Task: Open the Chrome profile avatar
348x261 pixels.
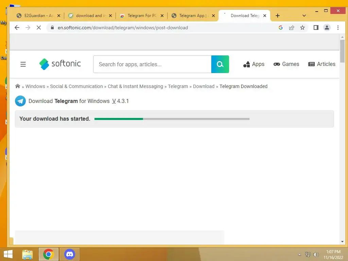Action: point(327,28)
